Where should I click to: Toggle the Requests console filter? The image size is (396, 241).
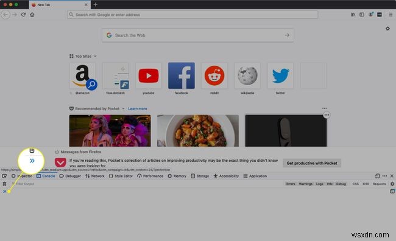[379, 184]
